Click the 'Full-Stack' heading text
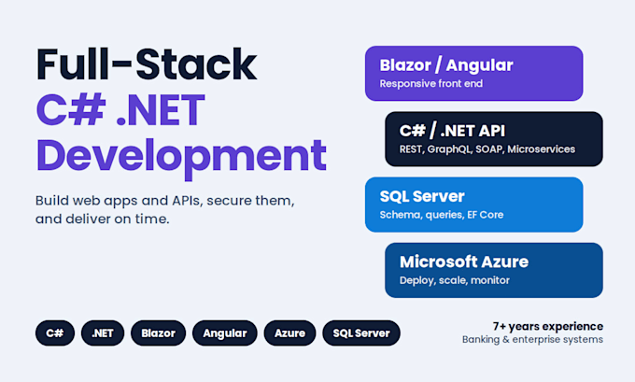 pyautogui.click(x=147, y=64)
